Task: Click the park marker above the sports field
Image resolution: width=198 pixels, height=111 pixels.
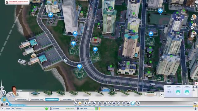Action: 160,11
